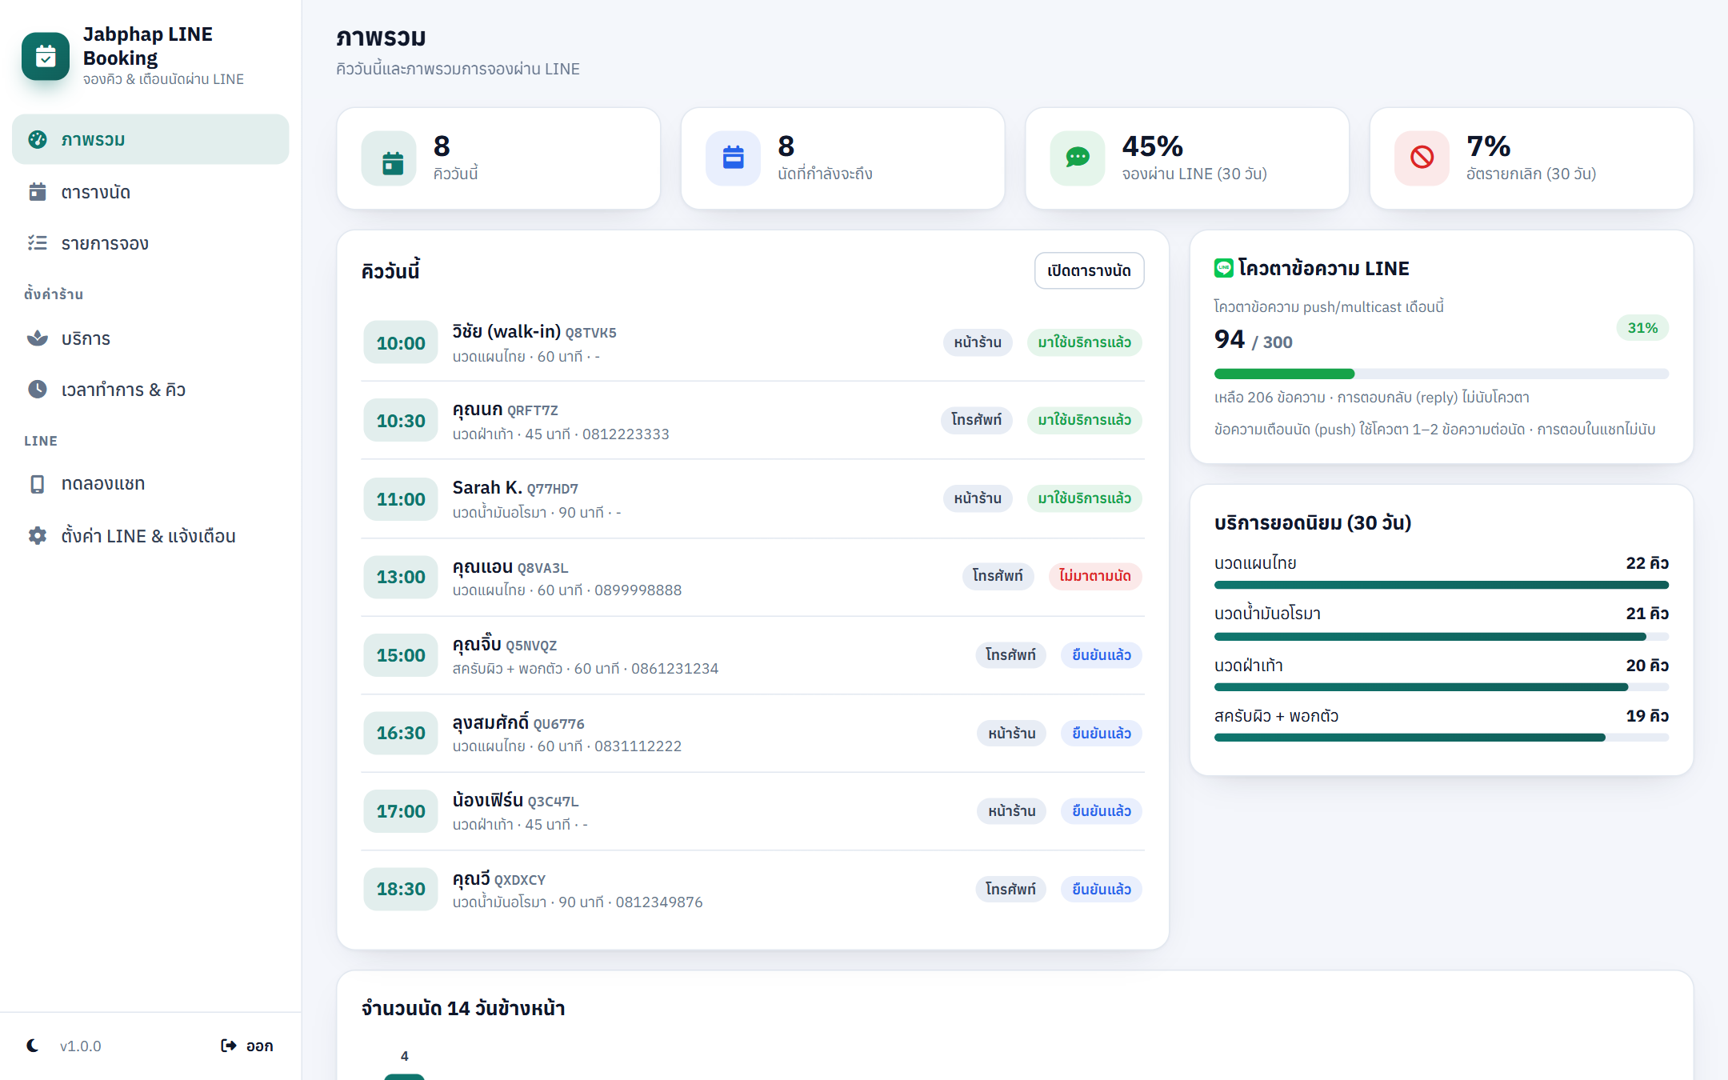Click the นวดน้ำมันอโรมา 21 คิว value
Screen dimensions: 1728x1080
1647,614
